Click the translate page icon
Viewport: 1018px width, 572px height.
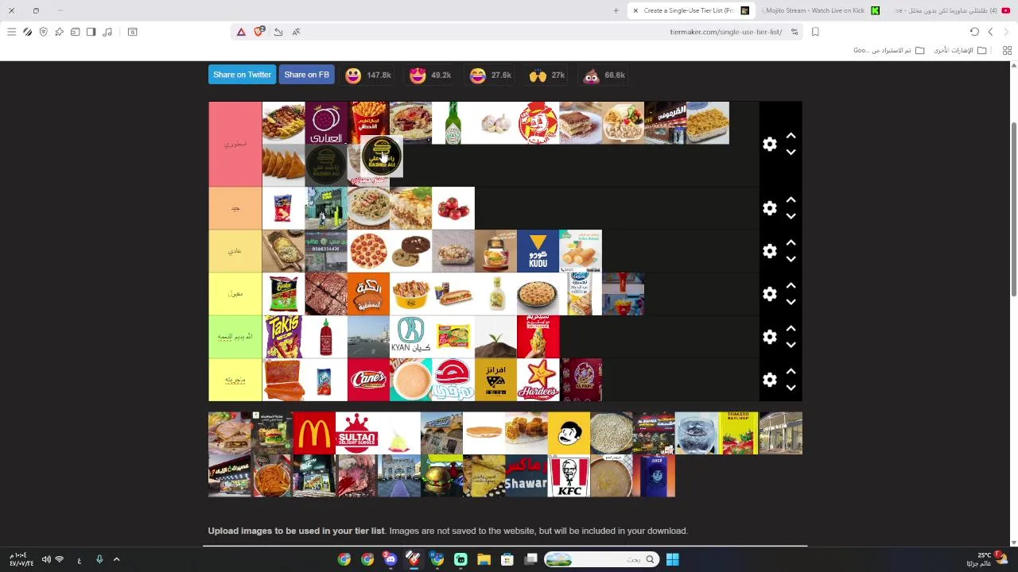pyautogui.click(x=296, y=32)
